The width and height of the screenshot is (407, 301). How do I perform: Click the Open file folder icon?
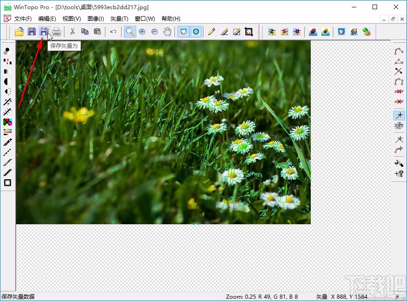pos(19,32)
